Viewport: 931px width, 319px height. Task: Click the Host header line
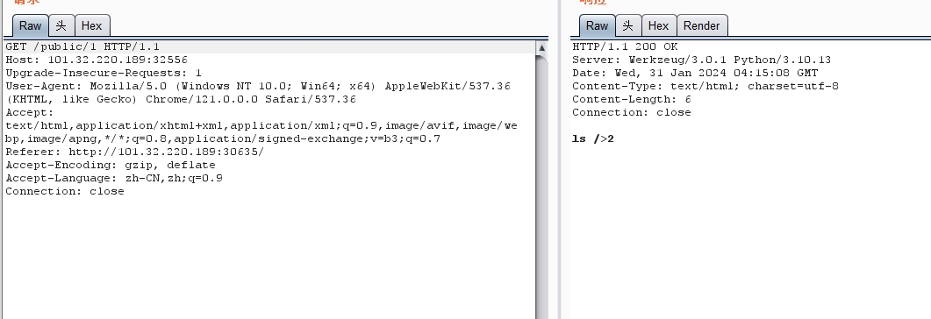click(97, 60)
